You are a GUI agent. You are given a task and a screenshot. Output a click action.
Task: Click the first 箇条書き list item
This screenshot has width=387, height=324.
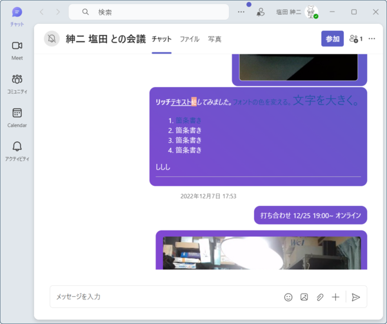pyautogui.click(x=188, y=121)
